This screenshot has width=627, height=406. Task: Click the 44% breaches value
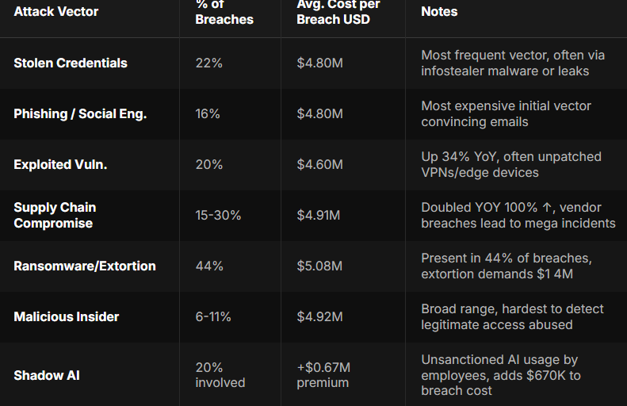pos(209,266)
